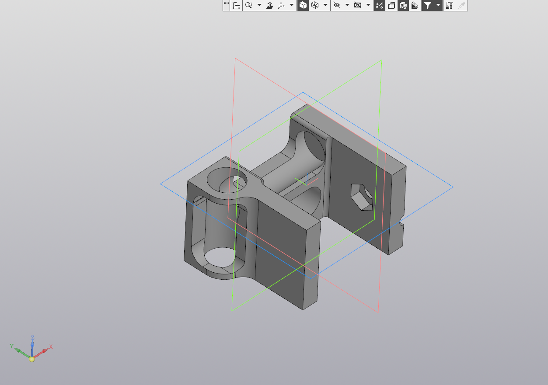
Task: Toggle the shaded solid cube display mode
Action: point(303,5)
